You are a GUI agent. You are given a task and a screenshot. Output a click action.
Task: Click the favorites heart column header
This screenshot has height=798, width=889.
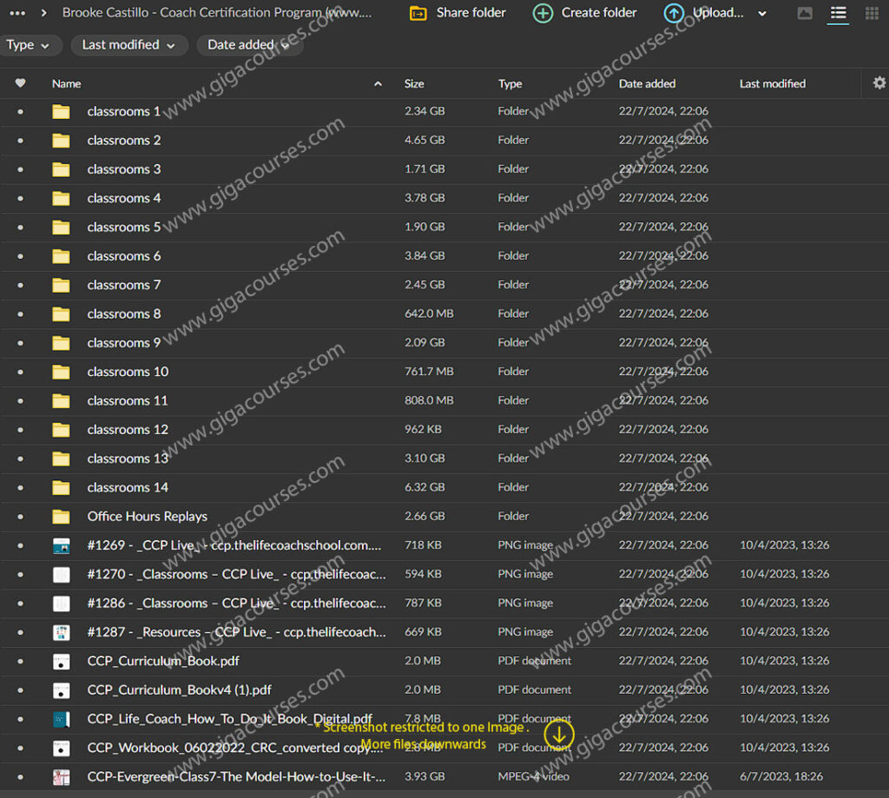tap(21, 83)
